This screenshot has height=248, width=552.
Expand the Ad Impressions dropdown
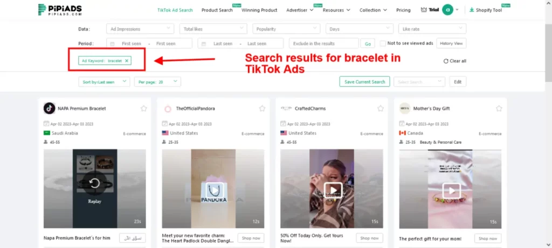[x=140, y=29]
